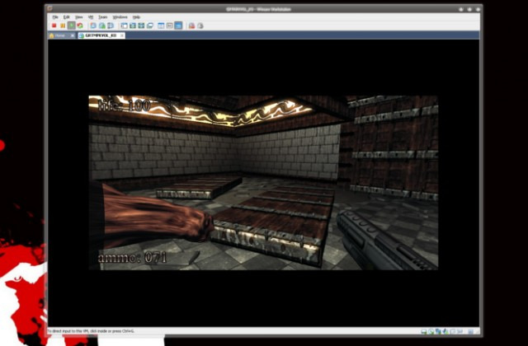This screenshot has width=528, height=346.
Task: Click the gray capture movie toolbar icon
Action: coord(200,26)
